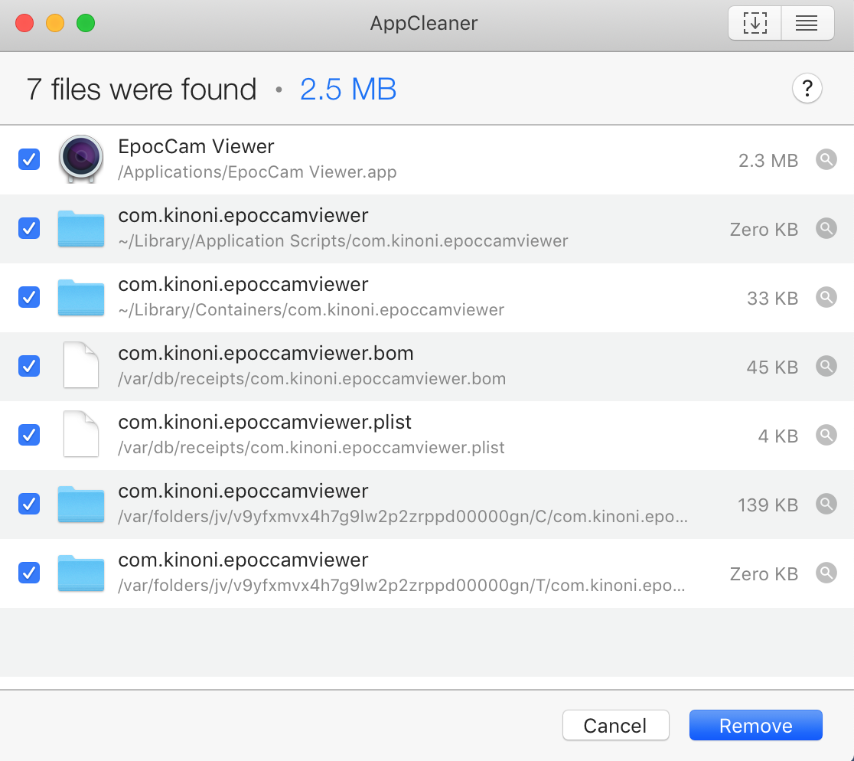Click magnifier icon for the .plist file row
The width and height of the screenshot is (854, 761).
[826, 436]
